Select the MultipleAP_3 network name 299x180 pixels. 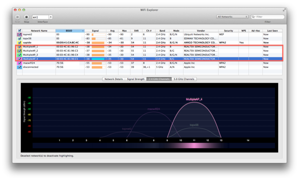(30, 55)
